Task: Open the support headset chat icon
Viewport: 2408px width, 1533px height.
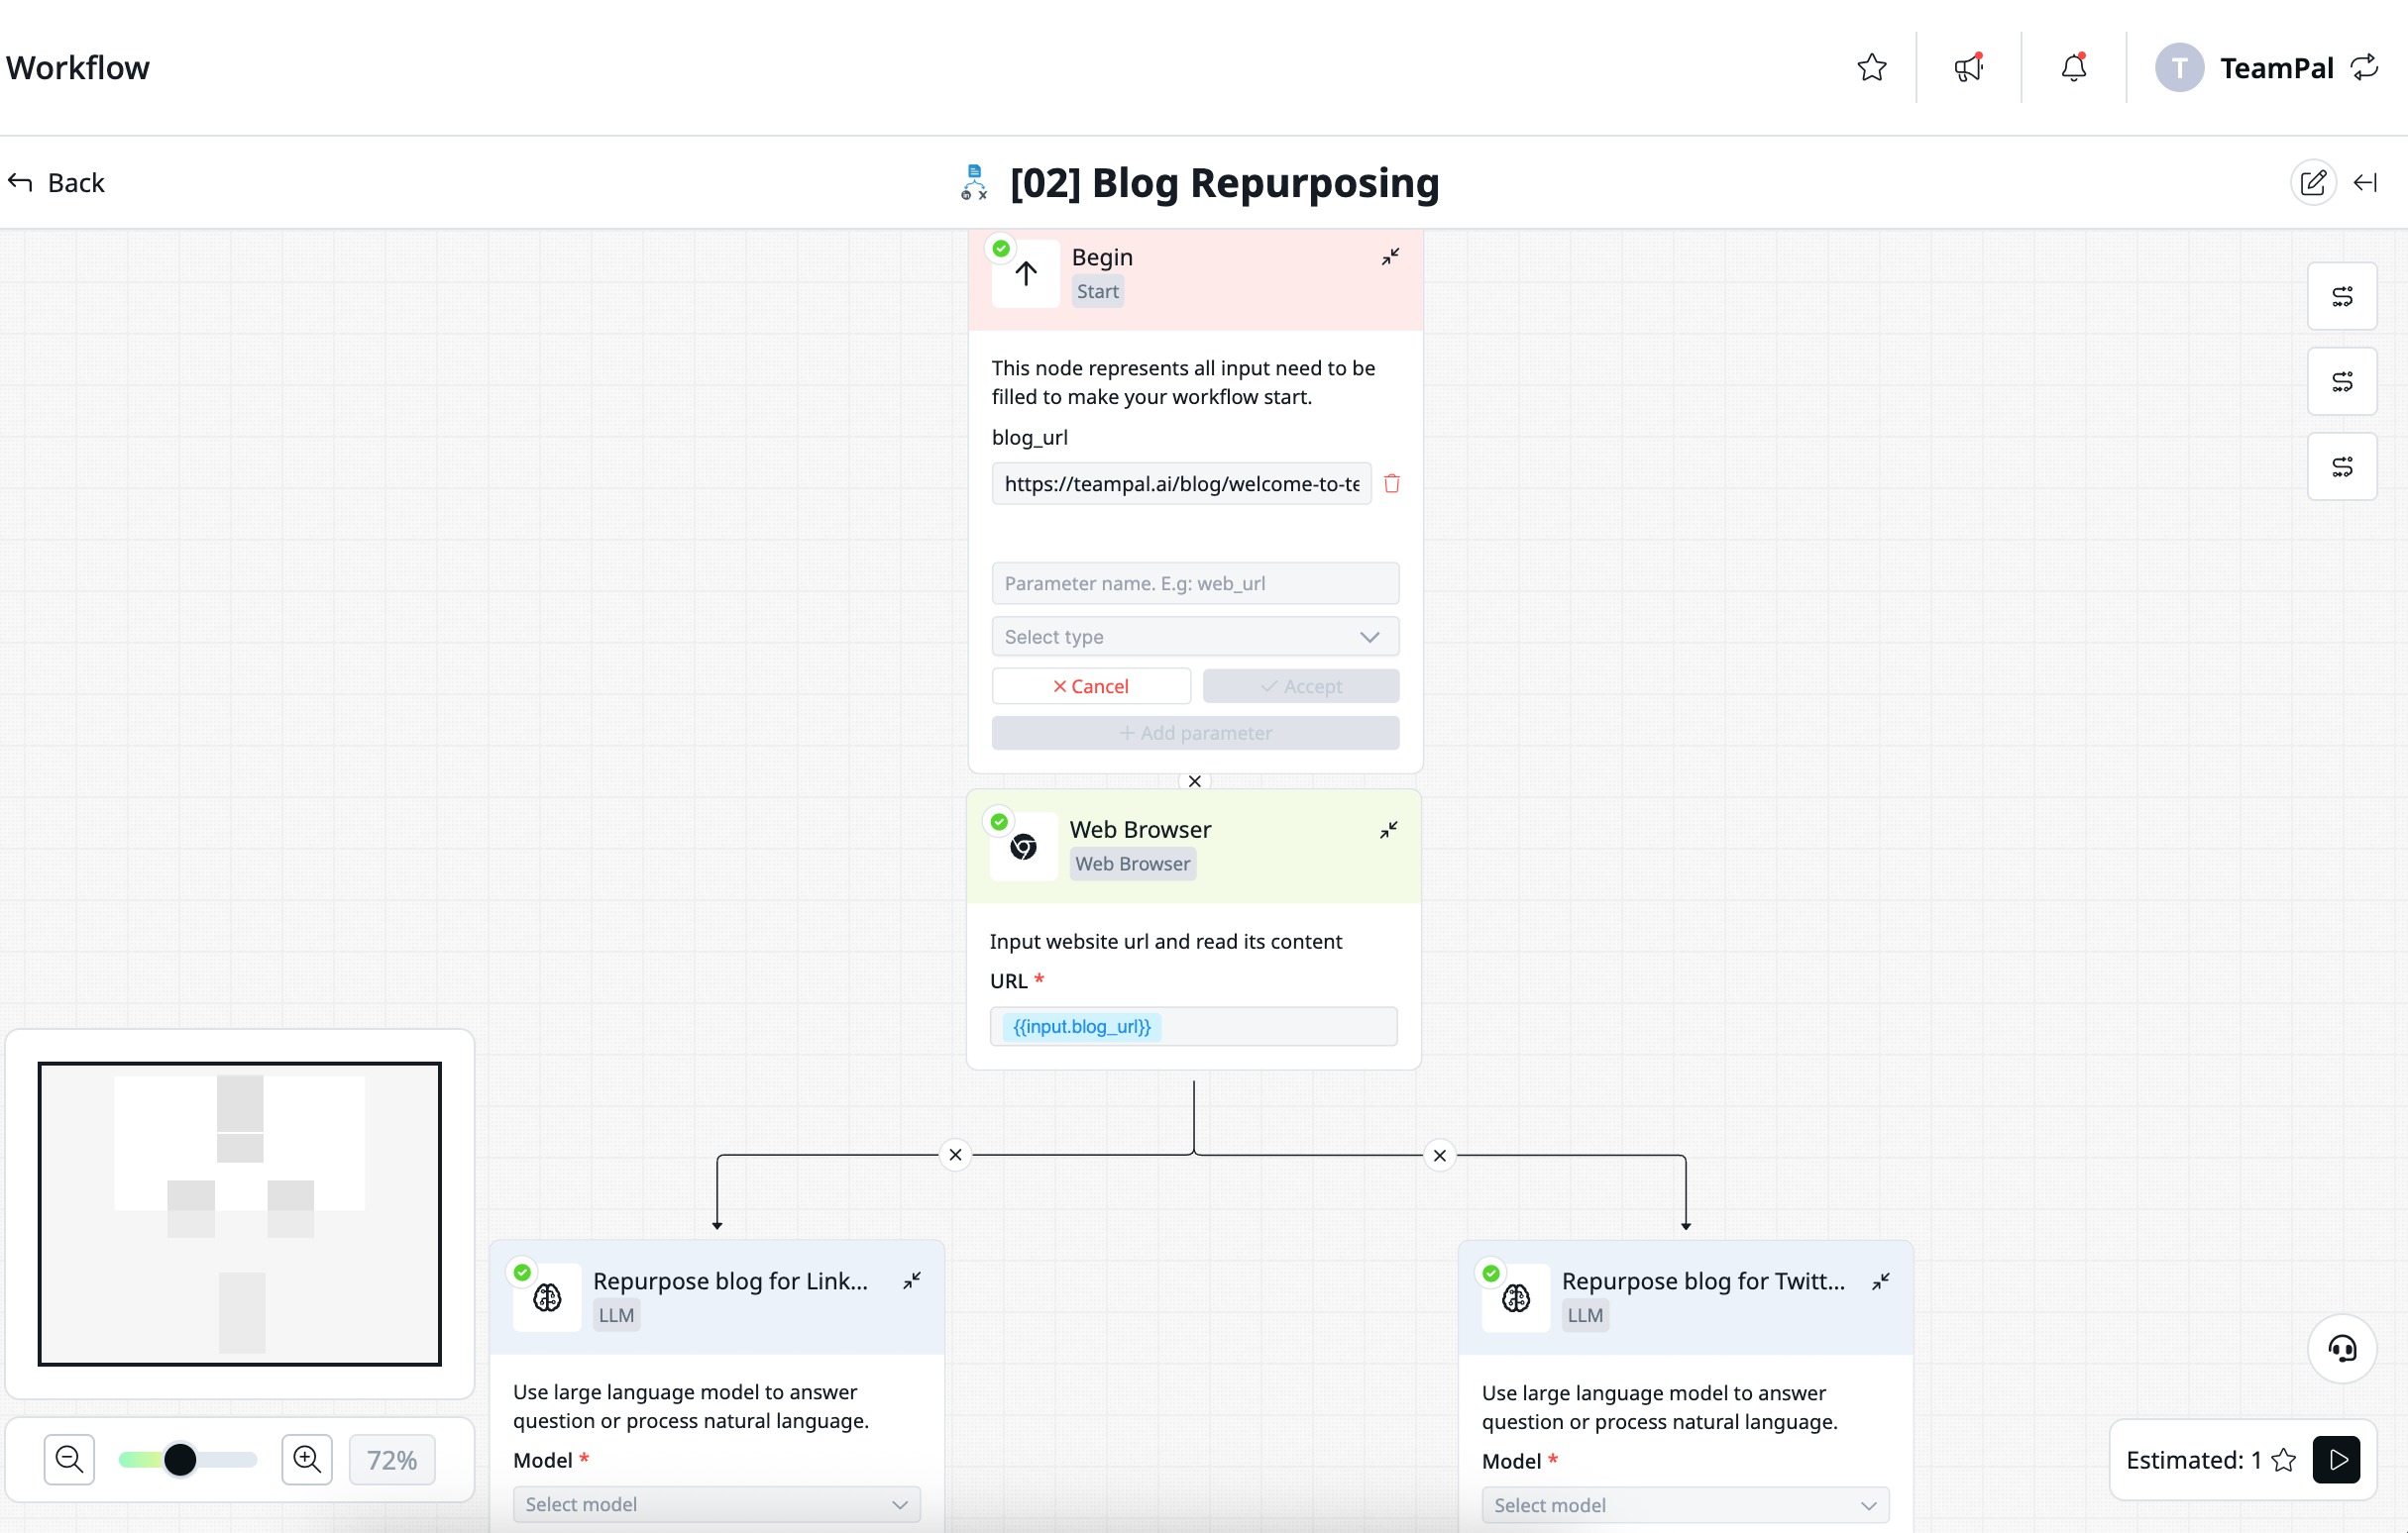Action: 2341,1349
